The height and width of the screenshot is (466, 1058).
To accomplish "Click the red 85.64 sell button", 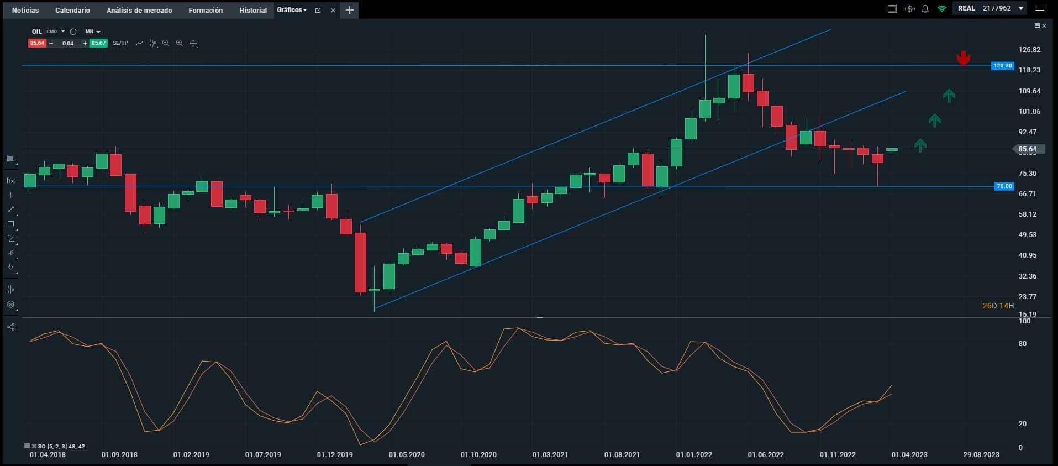I will pyautogui.click(x=37, y=43).
